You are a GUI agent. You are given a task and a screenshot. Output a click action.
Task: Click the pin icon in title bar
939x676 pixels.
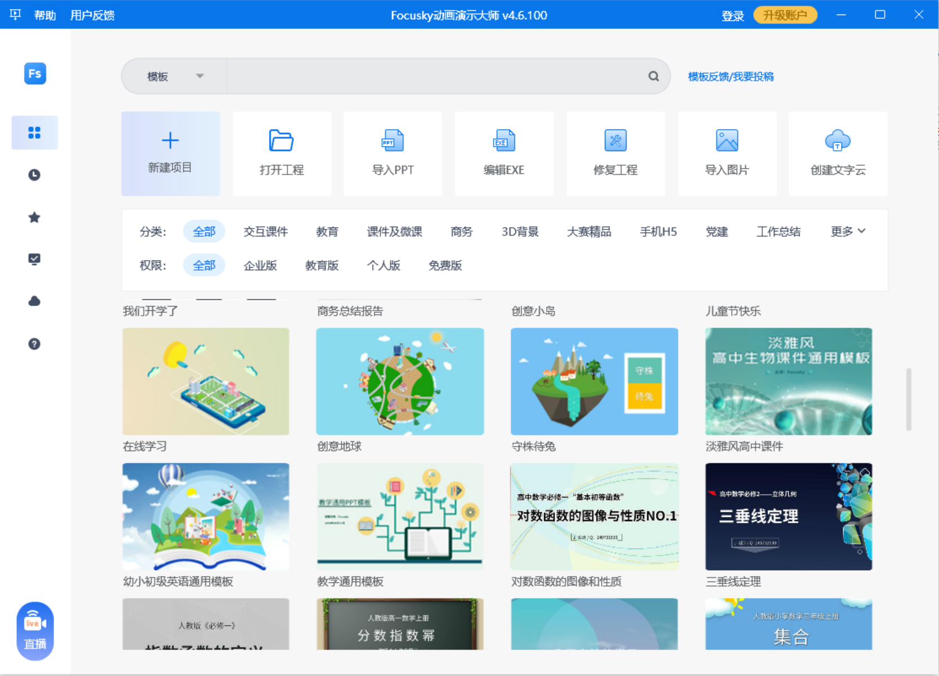pos(15,15)
